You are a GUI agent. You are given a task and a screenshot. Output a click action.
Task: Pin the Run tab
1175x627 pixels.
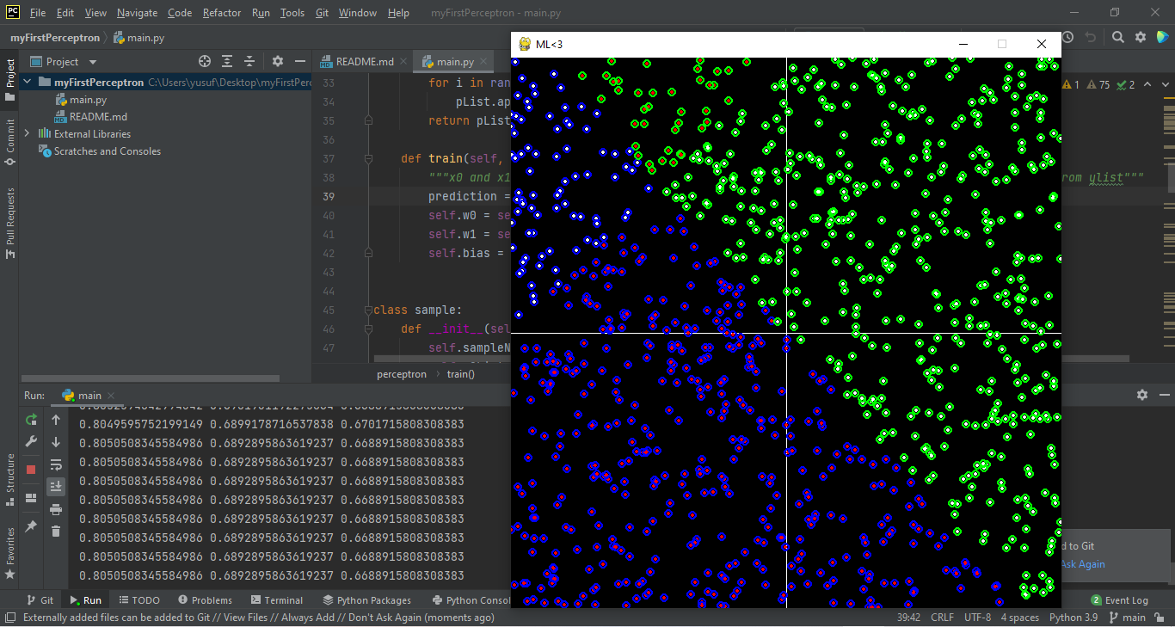(x=31, y=526)
